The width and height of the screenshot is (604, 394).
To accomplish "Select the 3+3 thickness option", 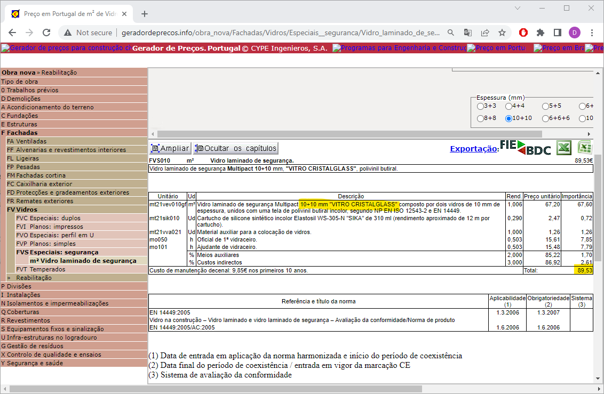I will click(480, 106).
